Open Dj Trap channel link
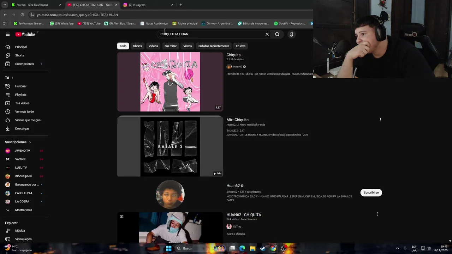Image resolution: width=452 pixels, height=254 pixels. (x=237, y=226)
